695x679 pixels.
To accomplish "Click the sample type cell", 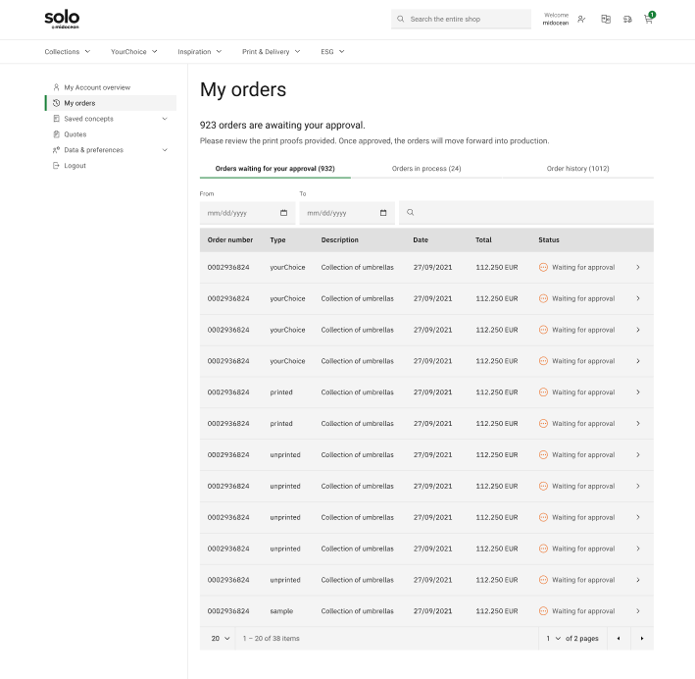I will tap(281, 611).
